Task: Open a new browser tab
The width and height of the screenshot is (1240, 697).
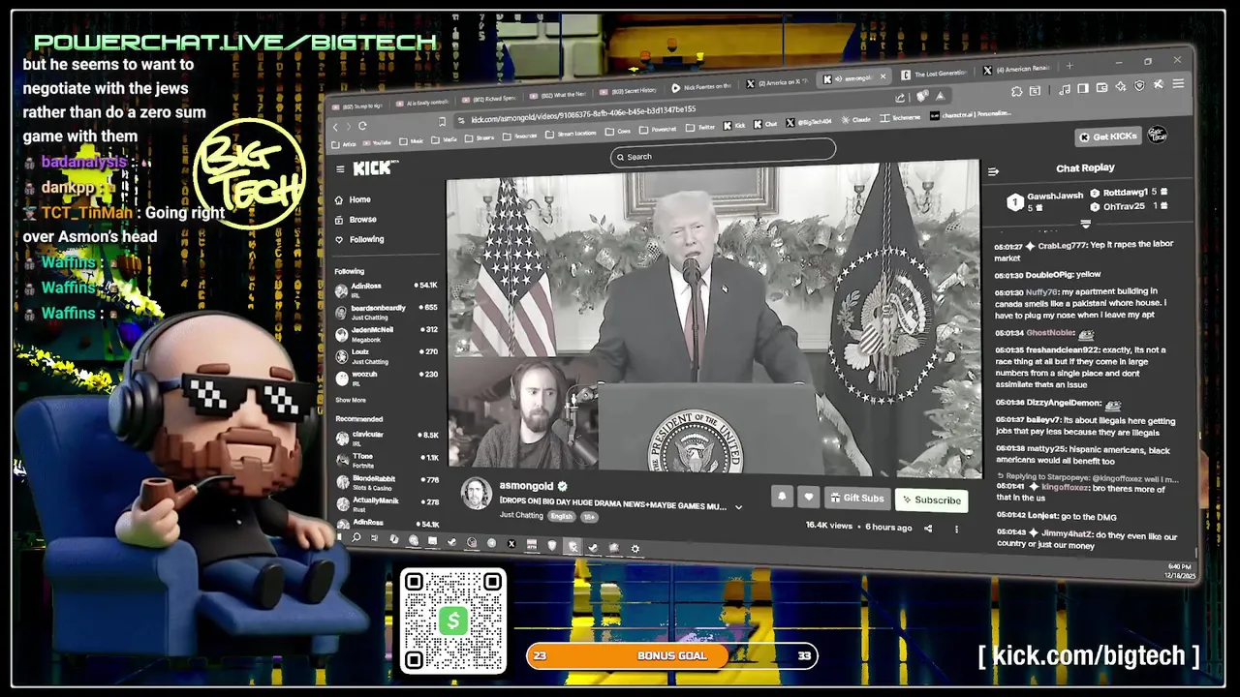Action: coord(1069,67)
